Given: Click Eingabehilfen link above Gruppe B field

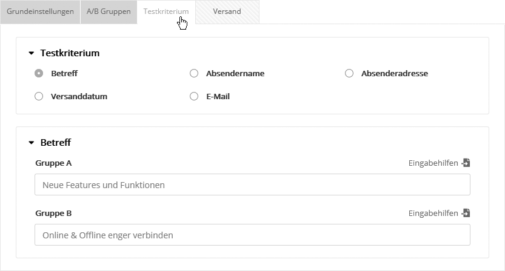Looking at the screenshot, I should pos(433,213).
